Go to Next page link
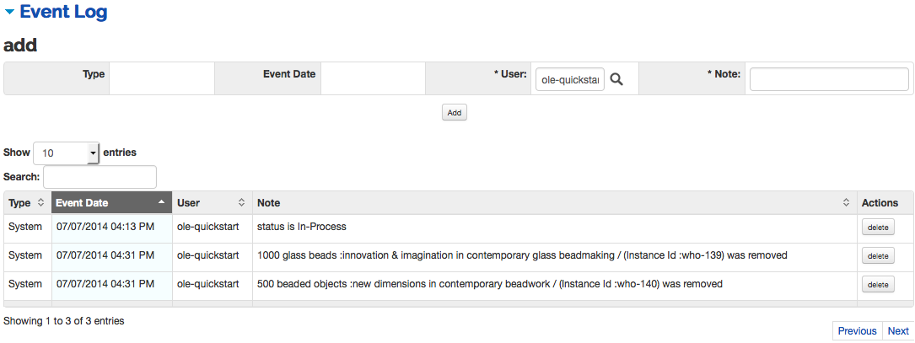Image resolution: width=915 pixels, height=343 pixels. pos(898,330)
